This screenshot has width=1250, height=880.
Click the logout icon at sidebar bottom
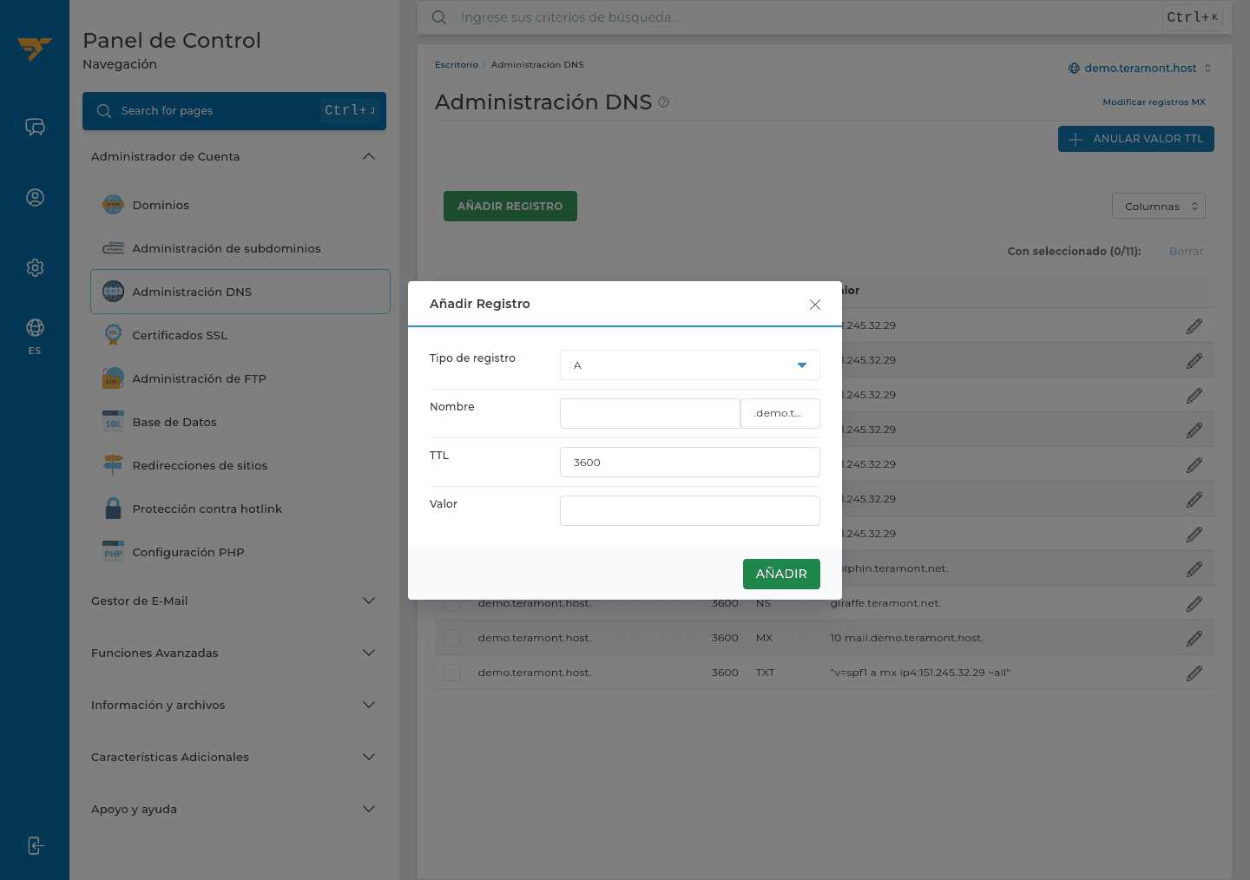[35, 845]
